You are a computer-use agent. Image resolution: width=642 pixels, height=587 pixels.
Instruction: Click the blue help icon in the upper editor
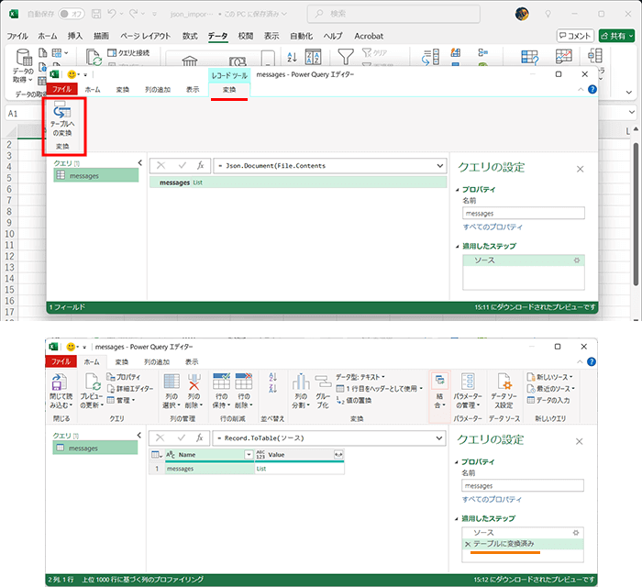(x=592, y=89)
